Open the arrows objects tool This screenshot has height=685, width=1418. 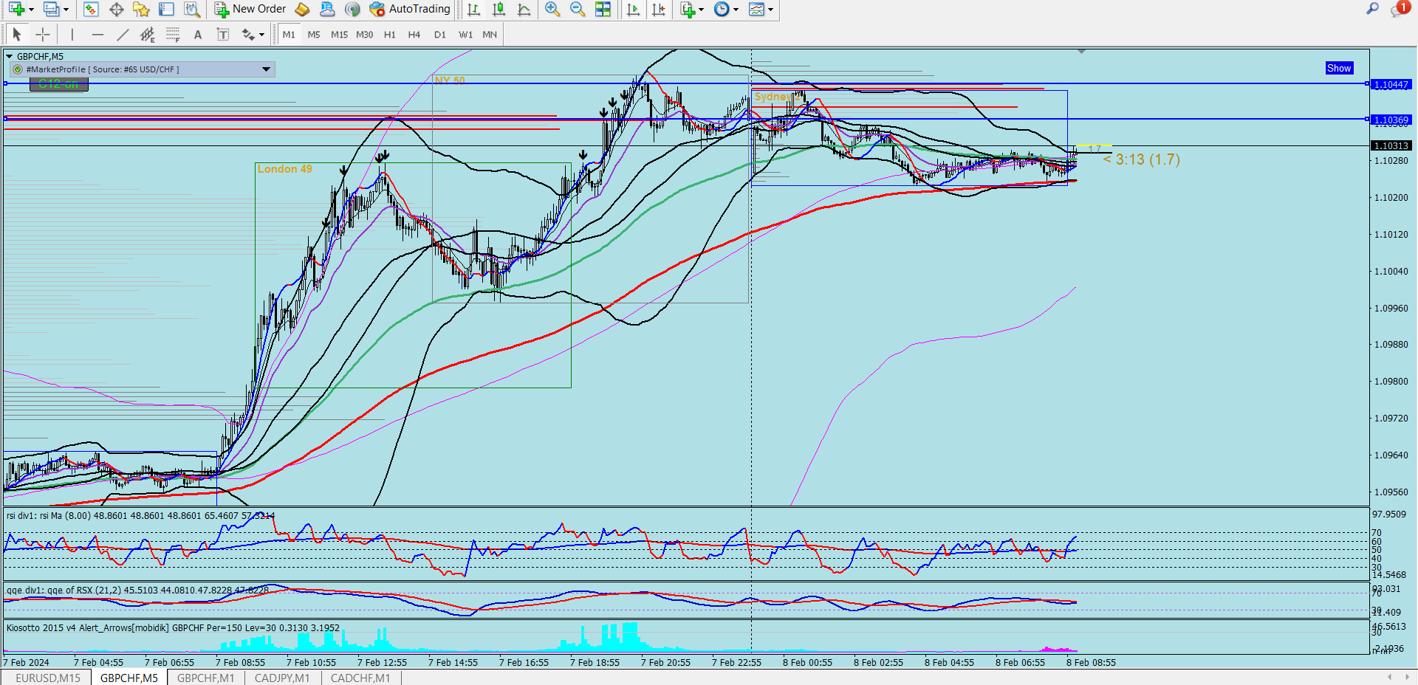click(248, 34)
